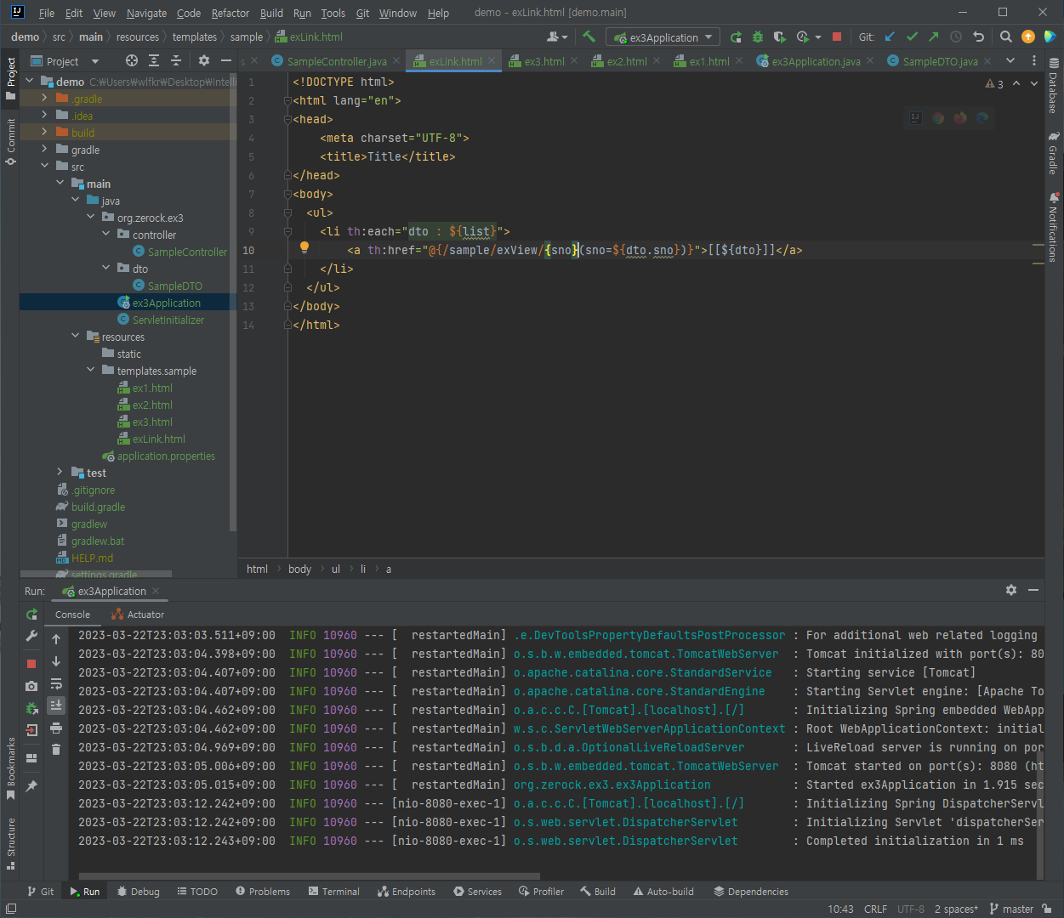Stop the running application in the top toolbar
This screenshot has height=918, width=1064.
click(837, 37)
